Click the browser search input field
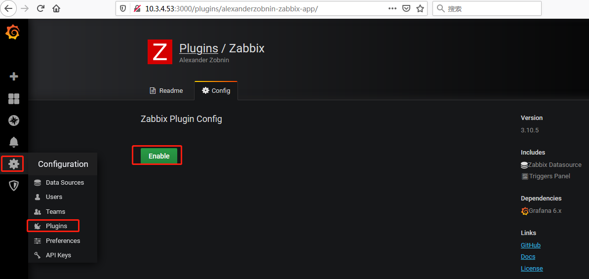Screen dimensions: 589x279 click(x=487, y=8)
